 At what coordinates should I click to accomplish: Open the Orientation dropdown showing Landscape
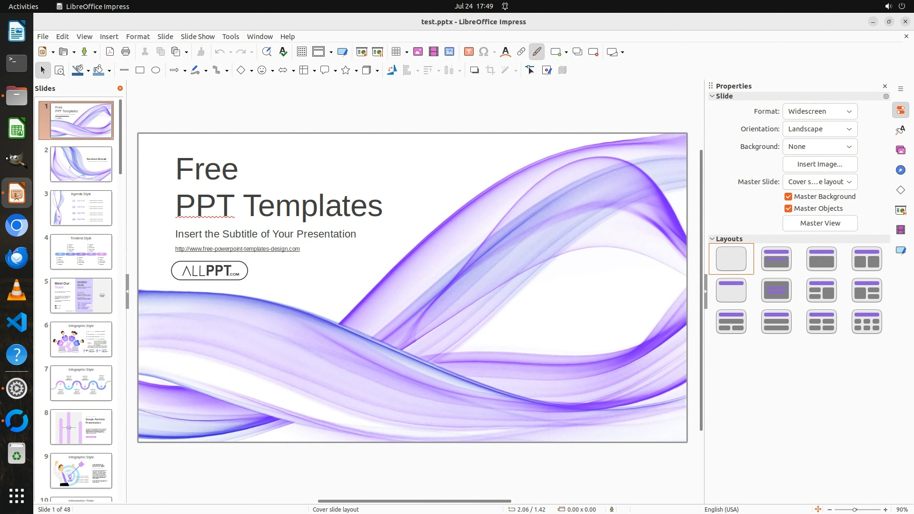tap(820, 129)
